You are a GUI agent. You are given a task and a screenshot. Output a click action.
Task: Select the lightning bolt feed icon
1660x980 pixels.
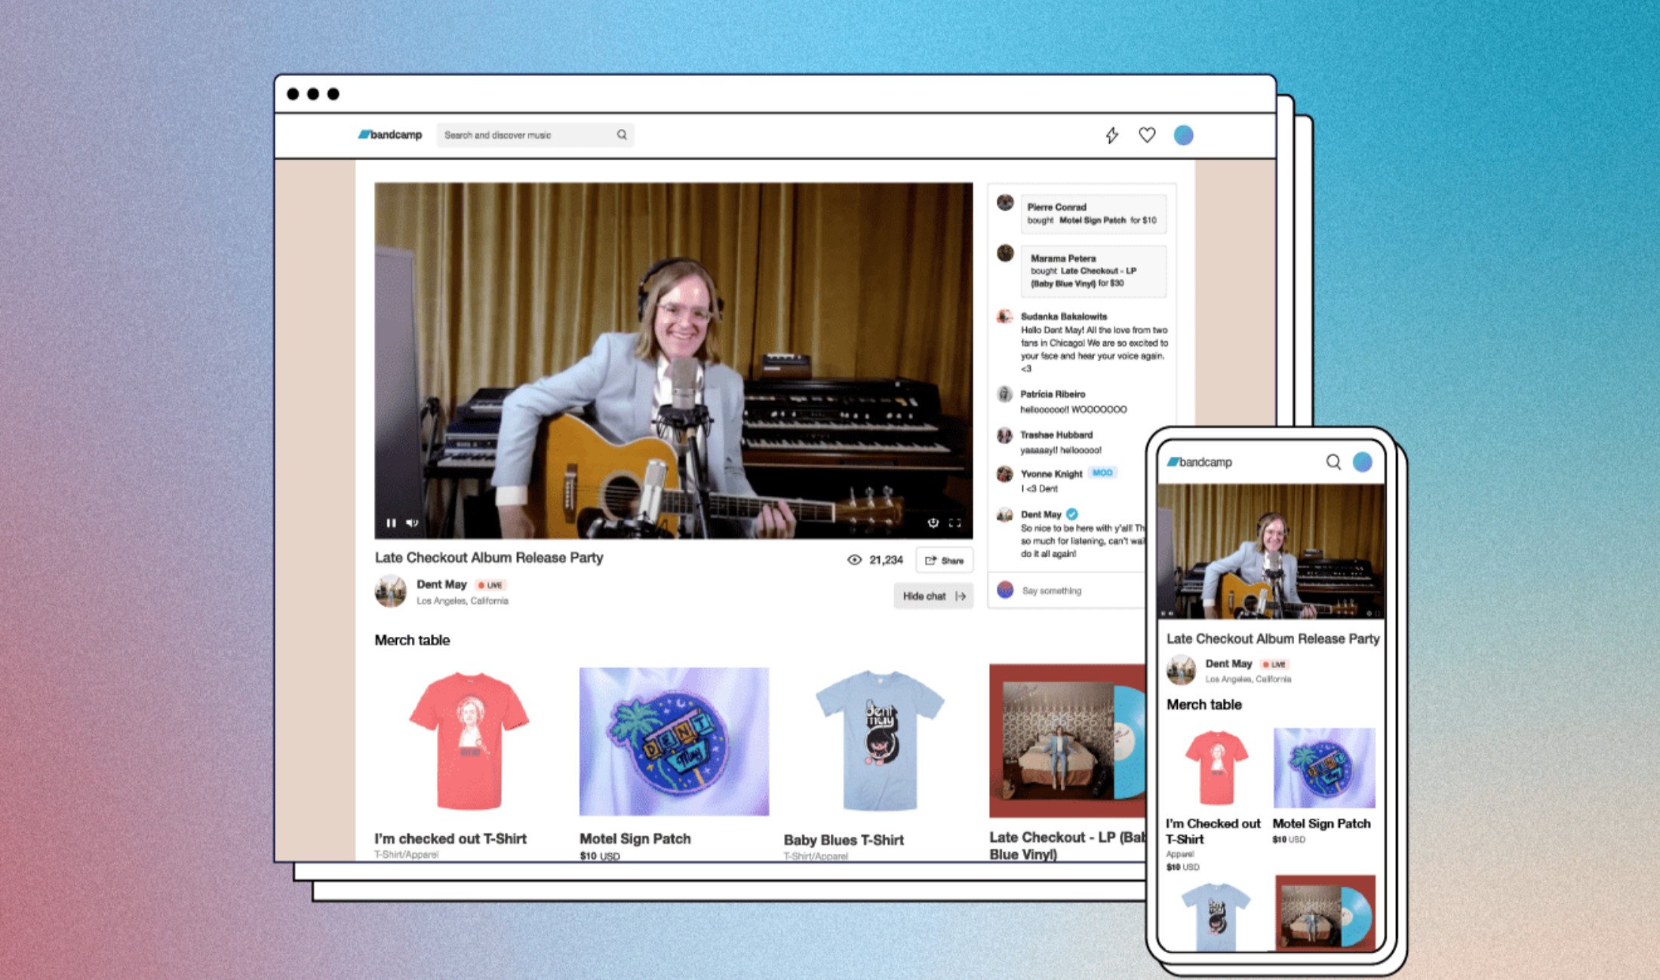click(1111, 135)
